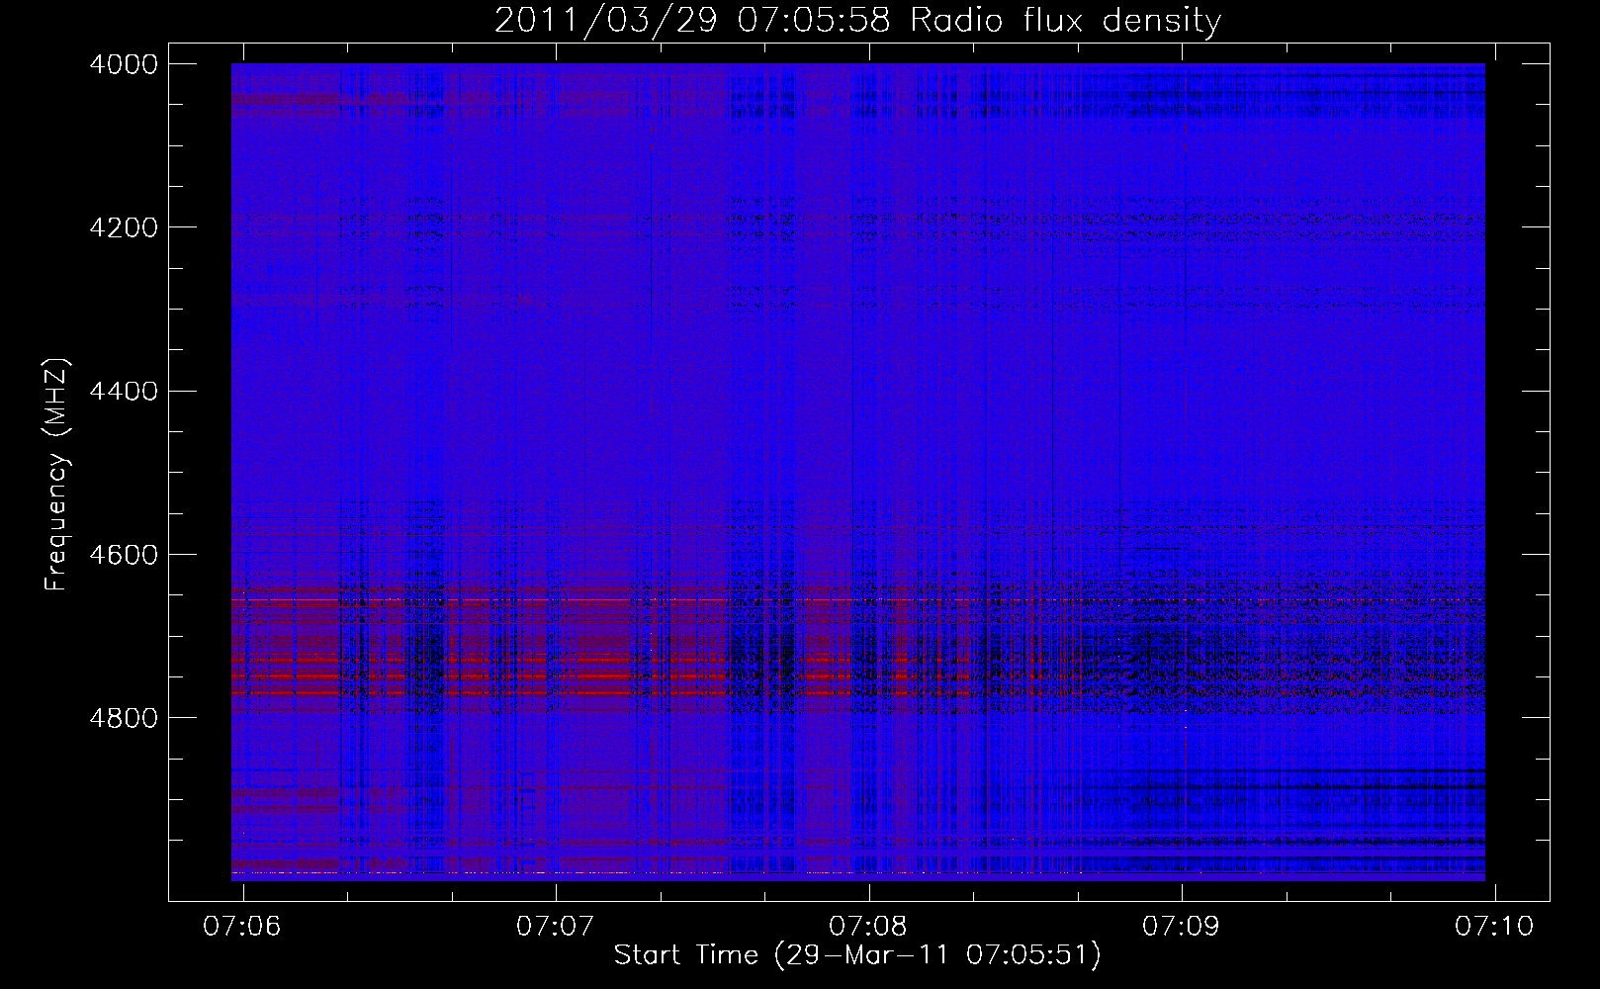Click the 07:10 time tick label
This screenshot has width=1600, height=989.
[1494, 926]
